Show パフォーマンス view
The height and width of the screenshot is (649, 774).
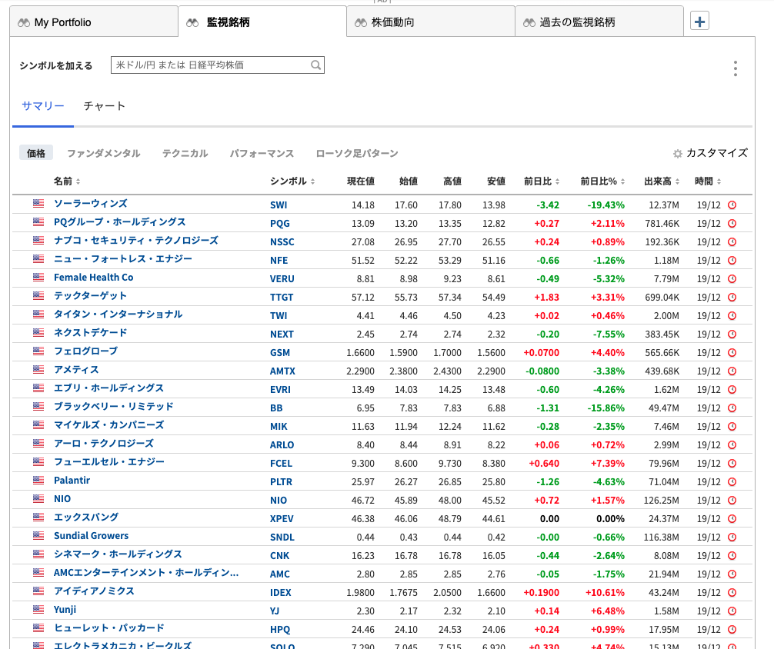262,153
